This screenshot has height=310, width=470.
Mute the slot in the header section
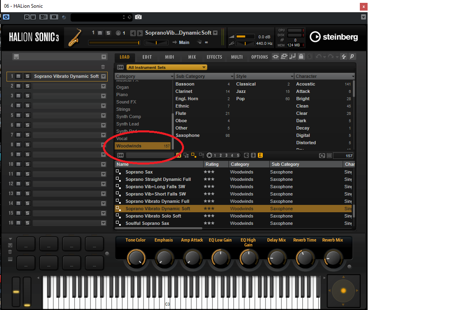click(100, 33)
